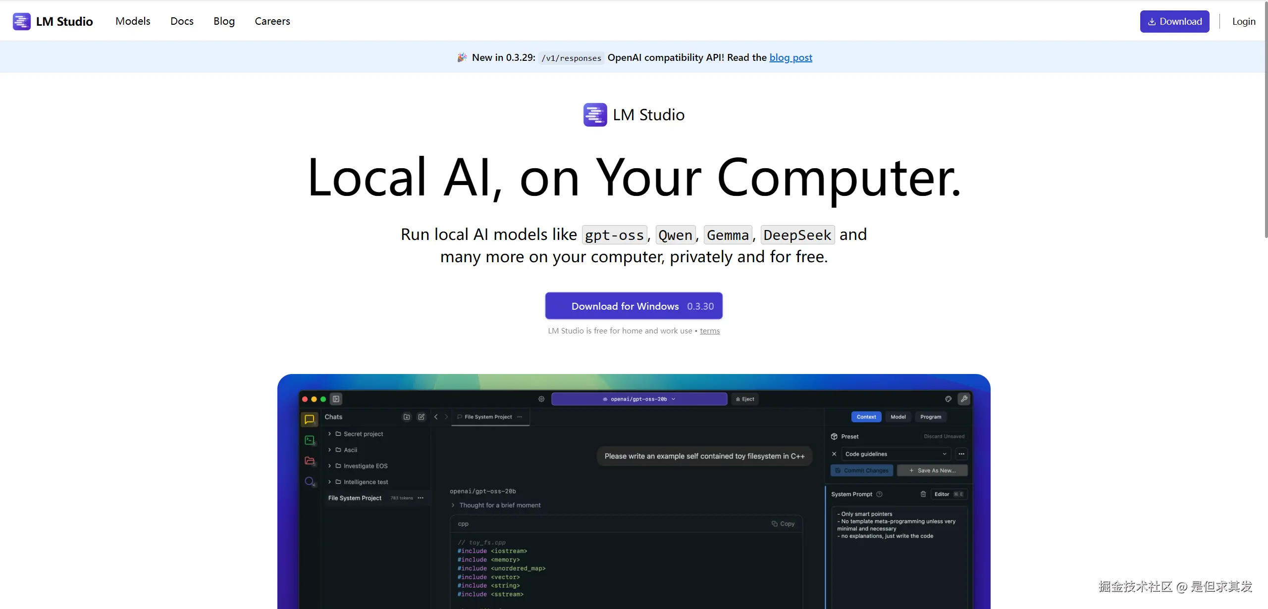Open the openai/gpt-oss-20b model selector dropdown

[639, 399]
